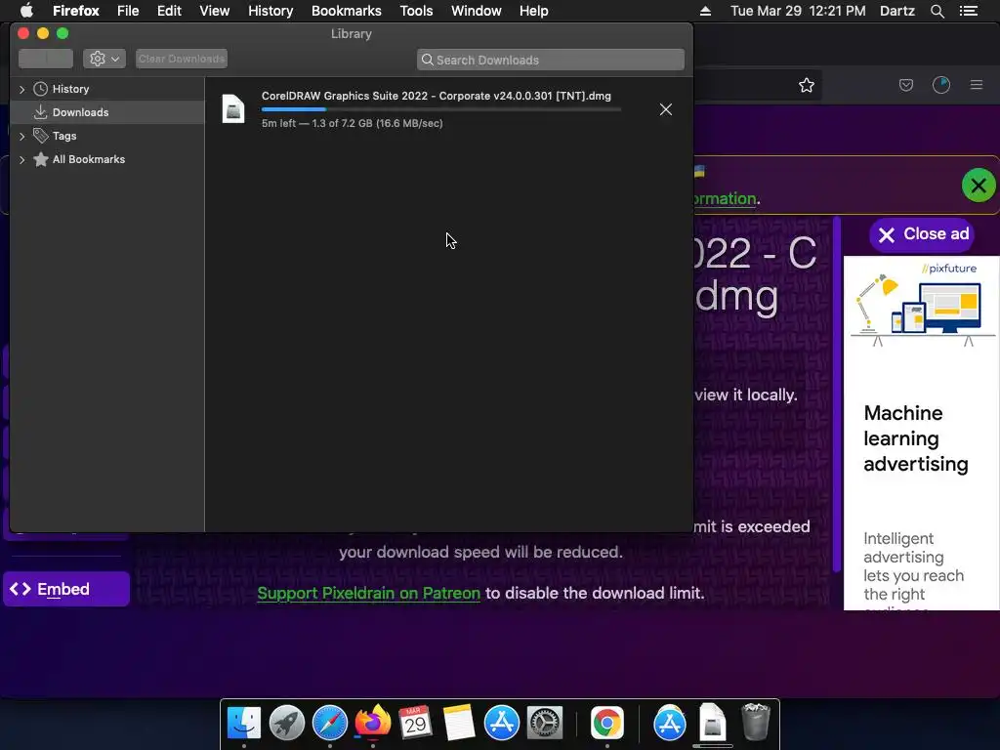Open Notes from the Dock
1000x750 pixels.
coord(459,724)
